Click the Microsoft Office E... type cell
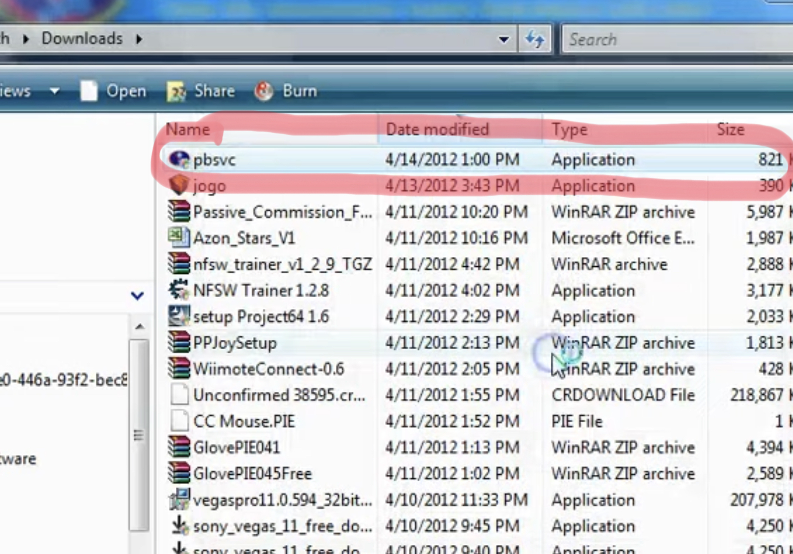Viewport: 793px width, 554px height. pos(623,238)
